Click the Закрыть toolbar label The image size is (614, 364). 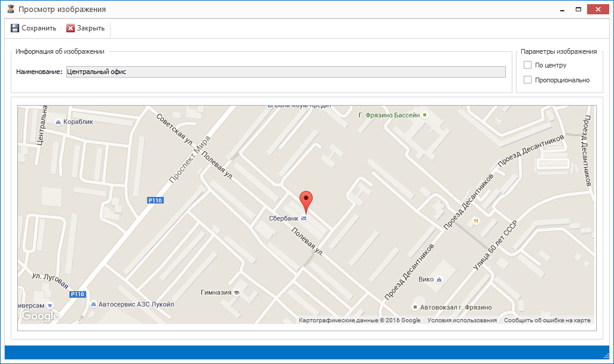(x=90, y=28)
